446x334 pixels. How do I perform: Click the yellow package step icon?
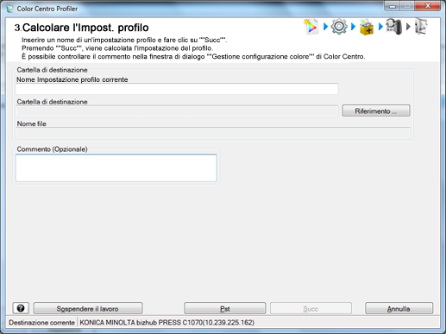coord(367,27)
